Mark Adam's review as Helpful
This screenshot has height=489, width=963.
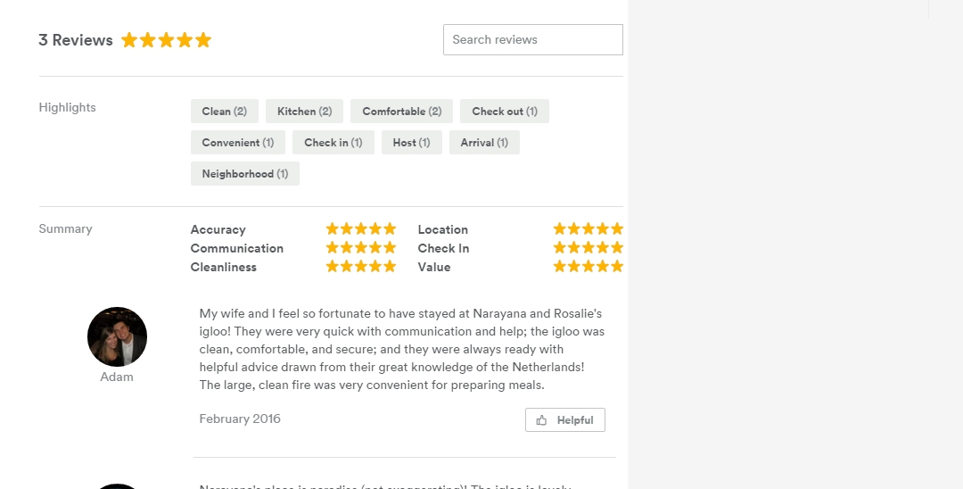(565, 420)
